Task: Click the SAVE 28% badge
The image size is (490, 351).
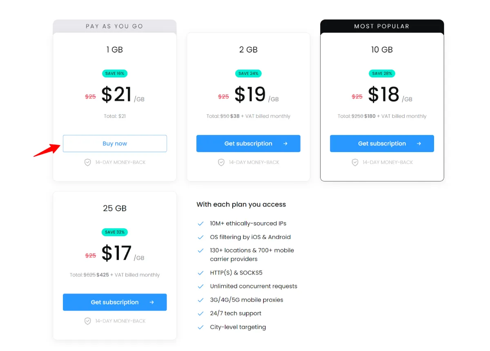Action: (x=382, y=73)
